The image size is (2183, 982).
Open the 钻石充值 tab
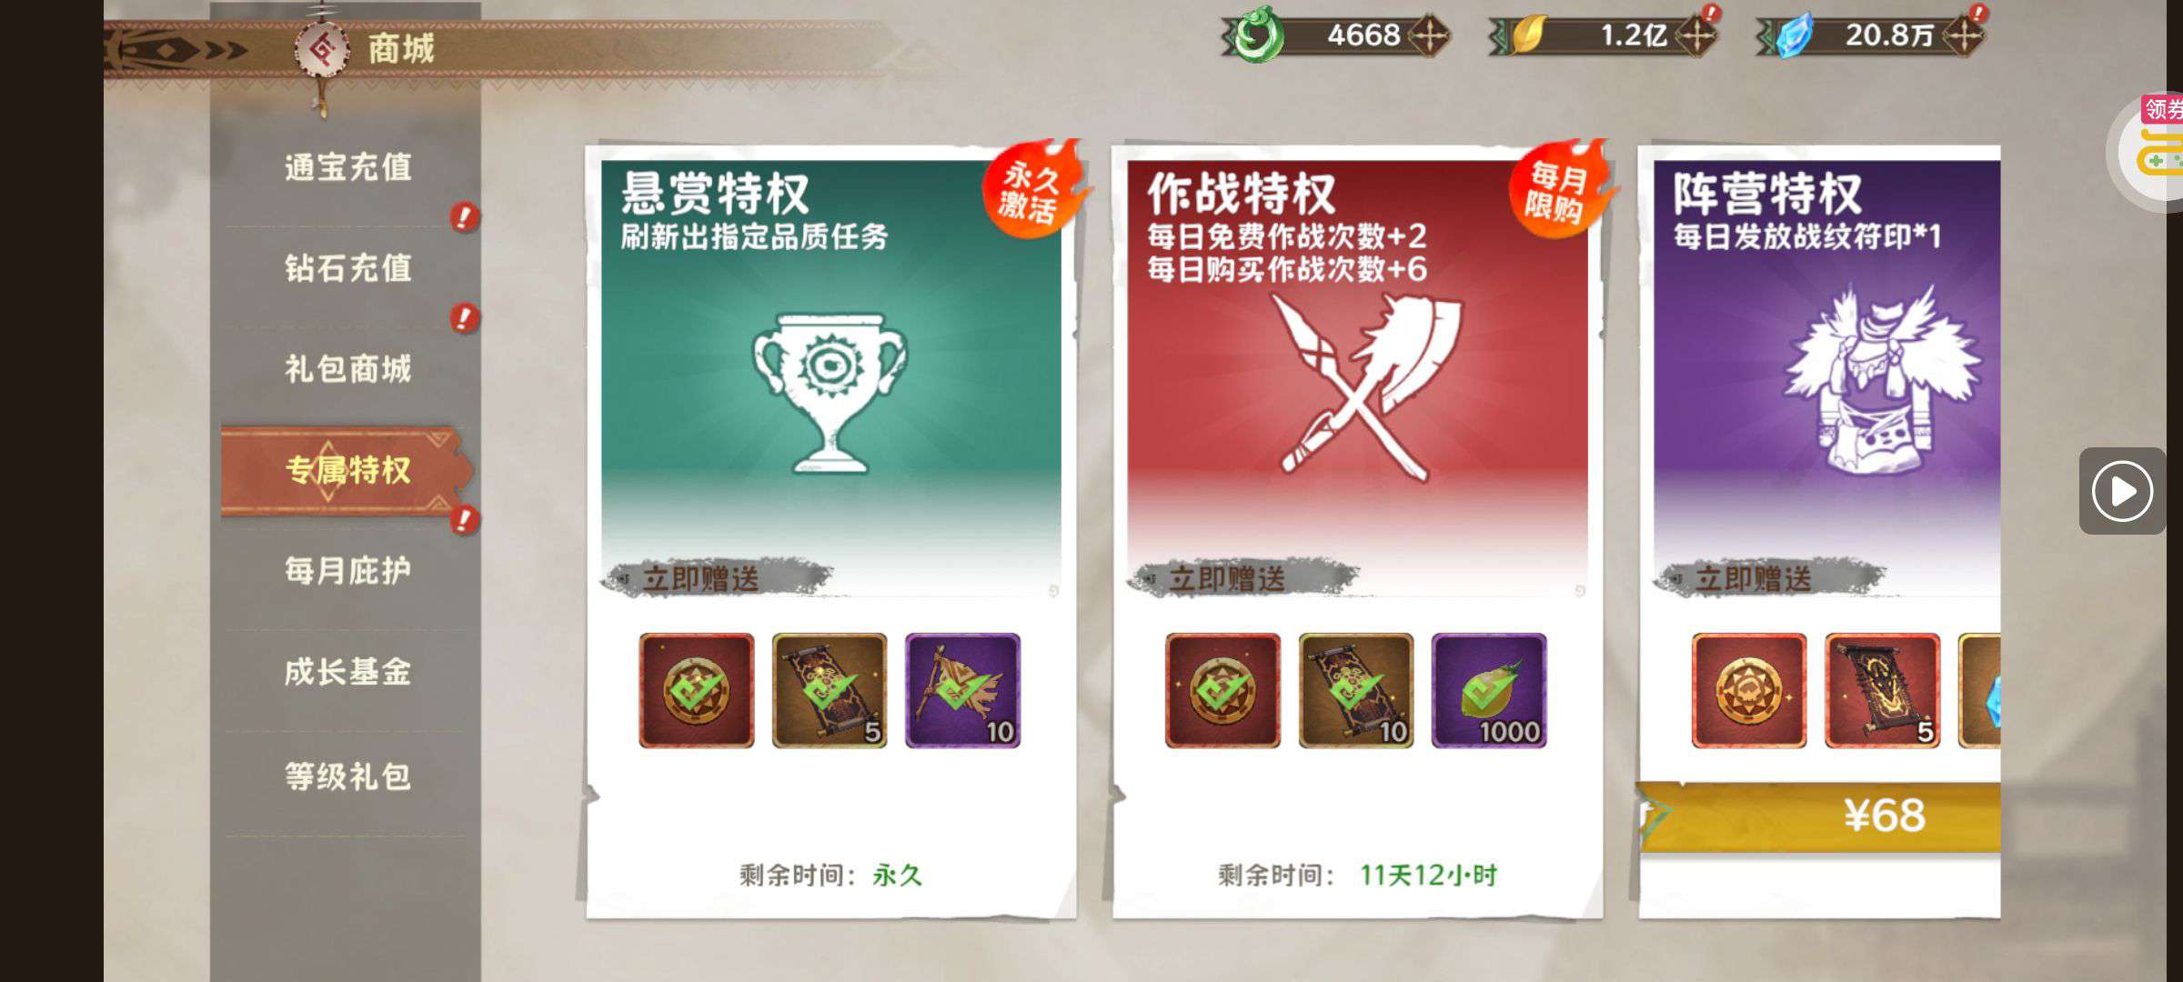[347, 268]
